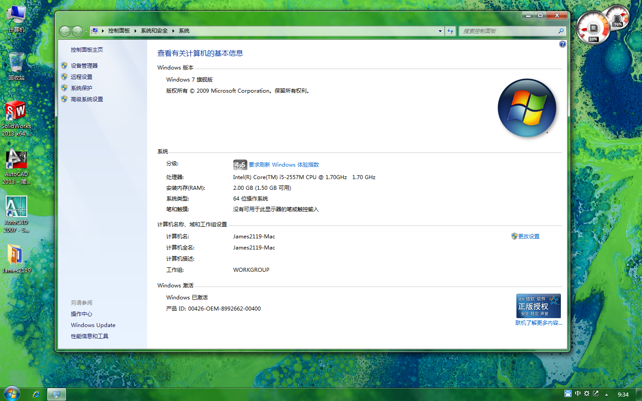Select the SolidWorks 2013 x64 desktop shortcut

pyautogui.click(x=16, y=119)
